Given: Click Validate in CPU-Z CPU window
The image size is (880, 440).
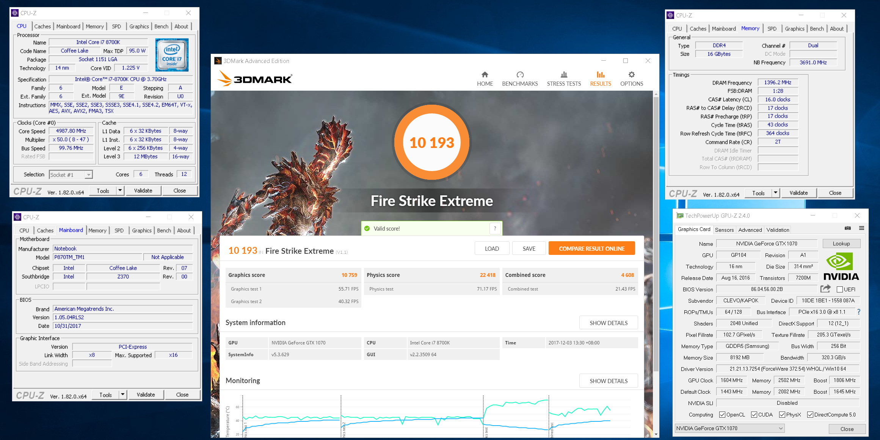Looking at the screenshot, I should point(143,190).
